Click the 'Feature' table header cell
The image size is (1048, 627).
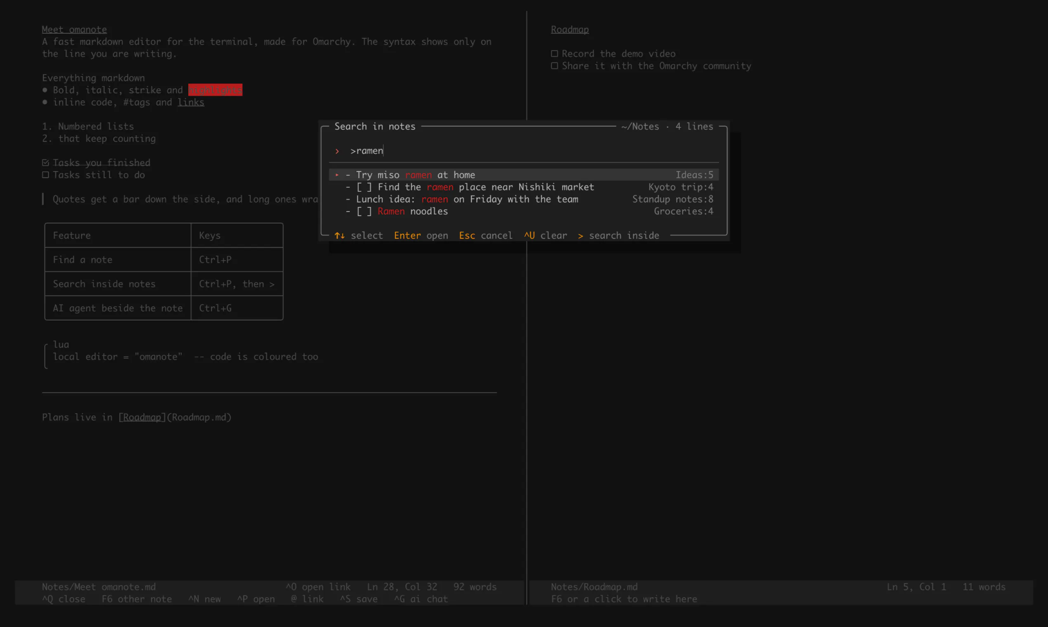tap(118, 236)
